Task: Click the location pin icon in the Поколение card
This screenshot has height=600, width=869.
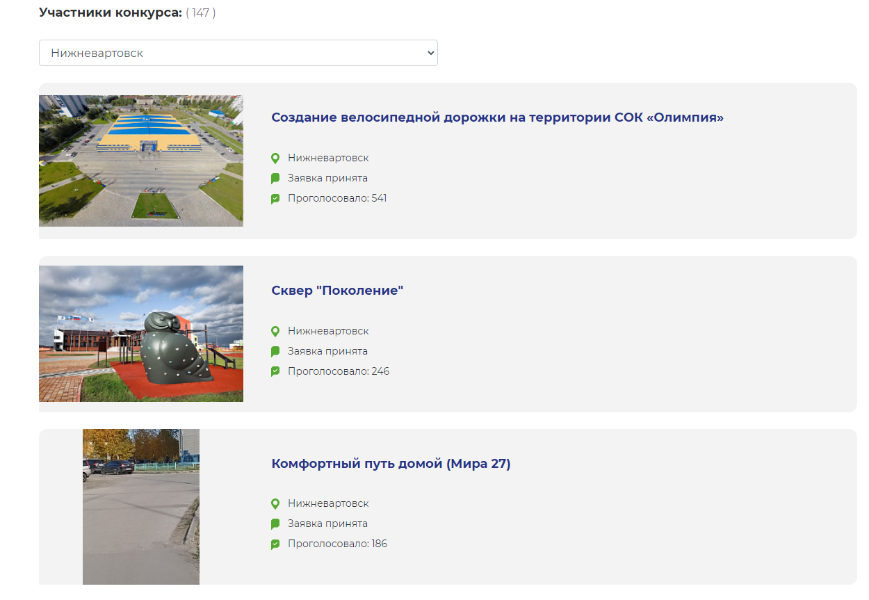Action: (275, 332)
